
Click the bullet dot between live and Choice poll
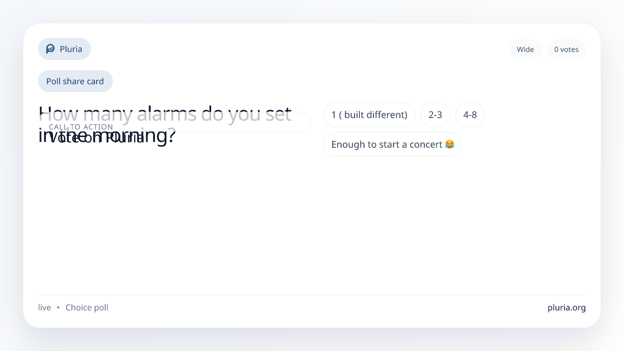(58, 308)
